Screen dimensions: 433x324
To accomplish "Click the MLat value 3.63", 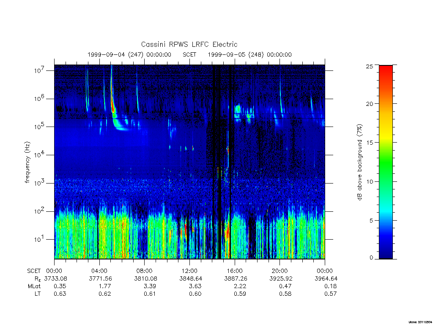I will pos(195,286).
